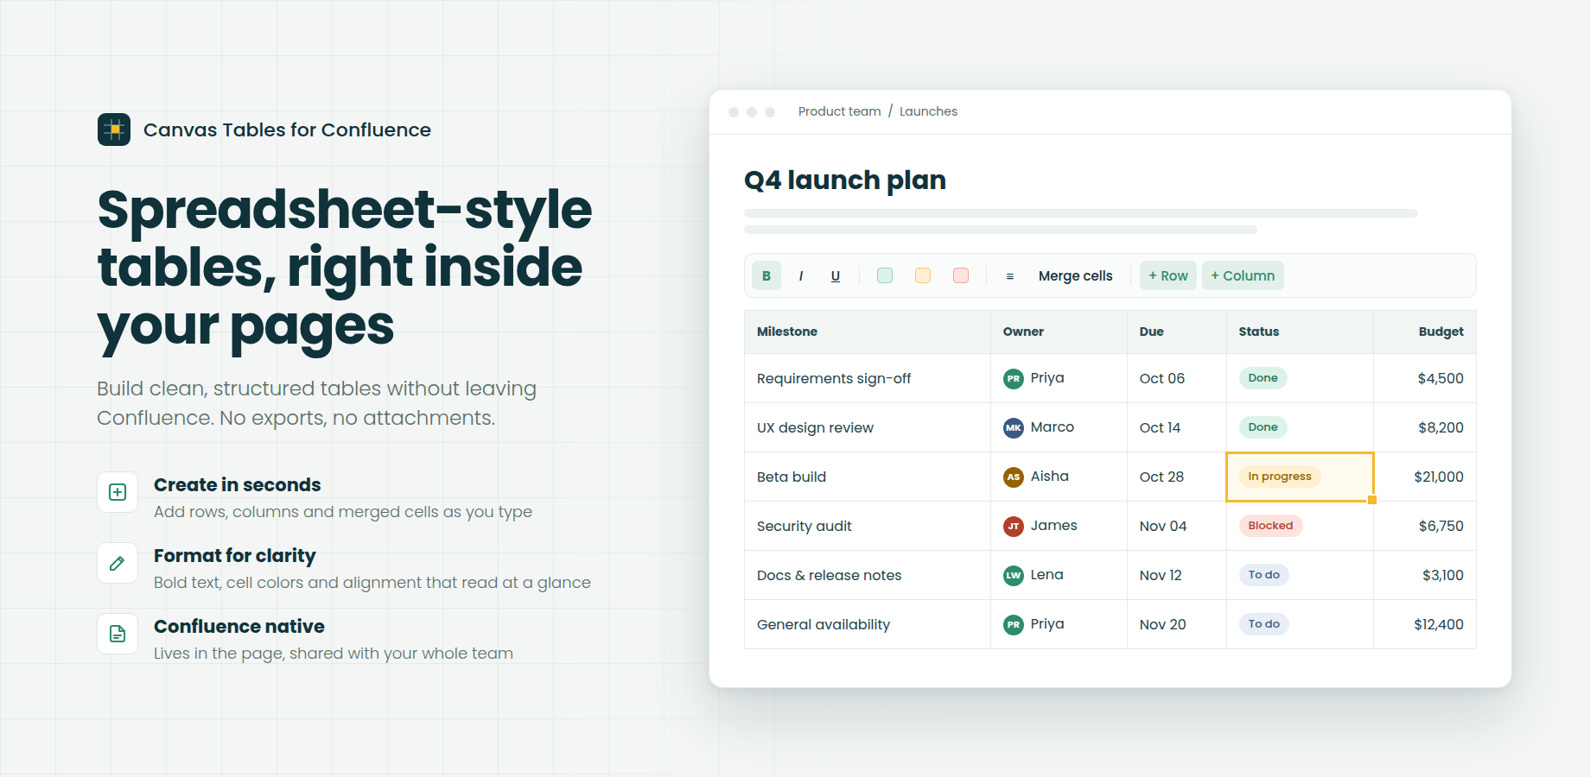Viewport: 1590px width, 777px height.
Task: Toggle Underline formatting in the table toolbar
Action: coord(836,275)
